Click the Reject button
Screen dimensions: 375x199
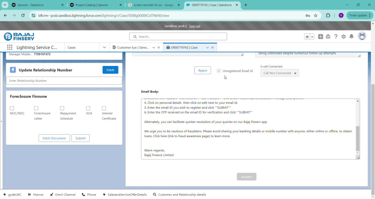pos(202,70)
